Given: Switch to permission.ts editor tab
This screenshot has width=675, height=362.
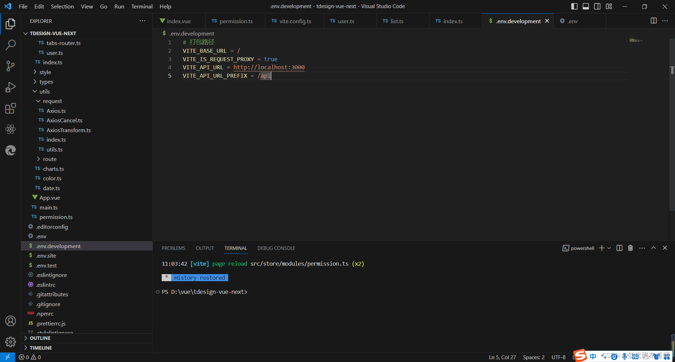Looking at the screenshot, I should click(235, 21).
